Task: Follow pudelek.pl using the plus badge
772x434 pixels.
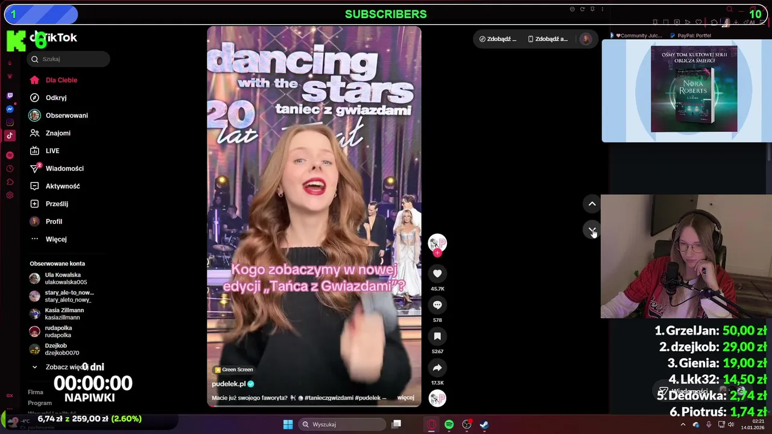Action: [437, 253]
